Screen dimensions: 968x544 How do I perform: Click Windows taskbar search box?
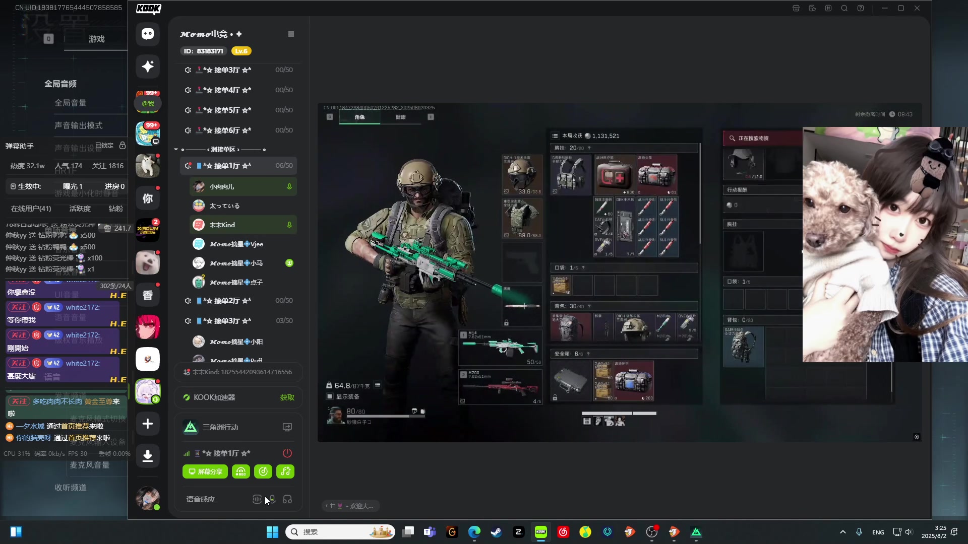(341, 532)
